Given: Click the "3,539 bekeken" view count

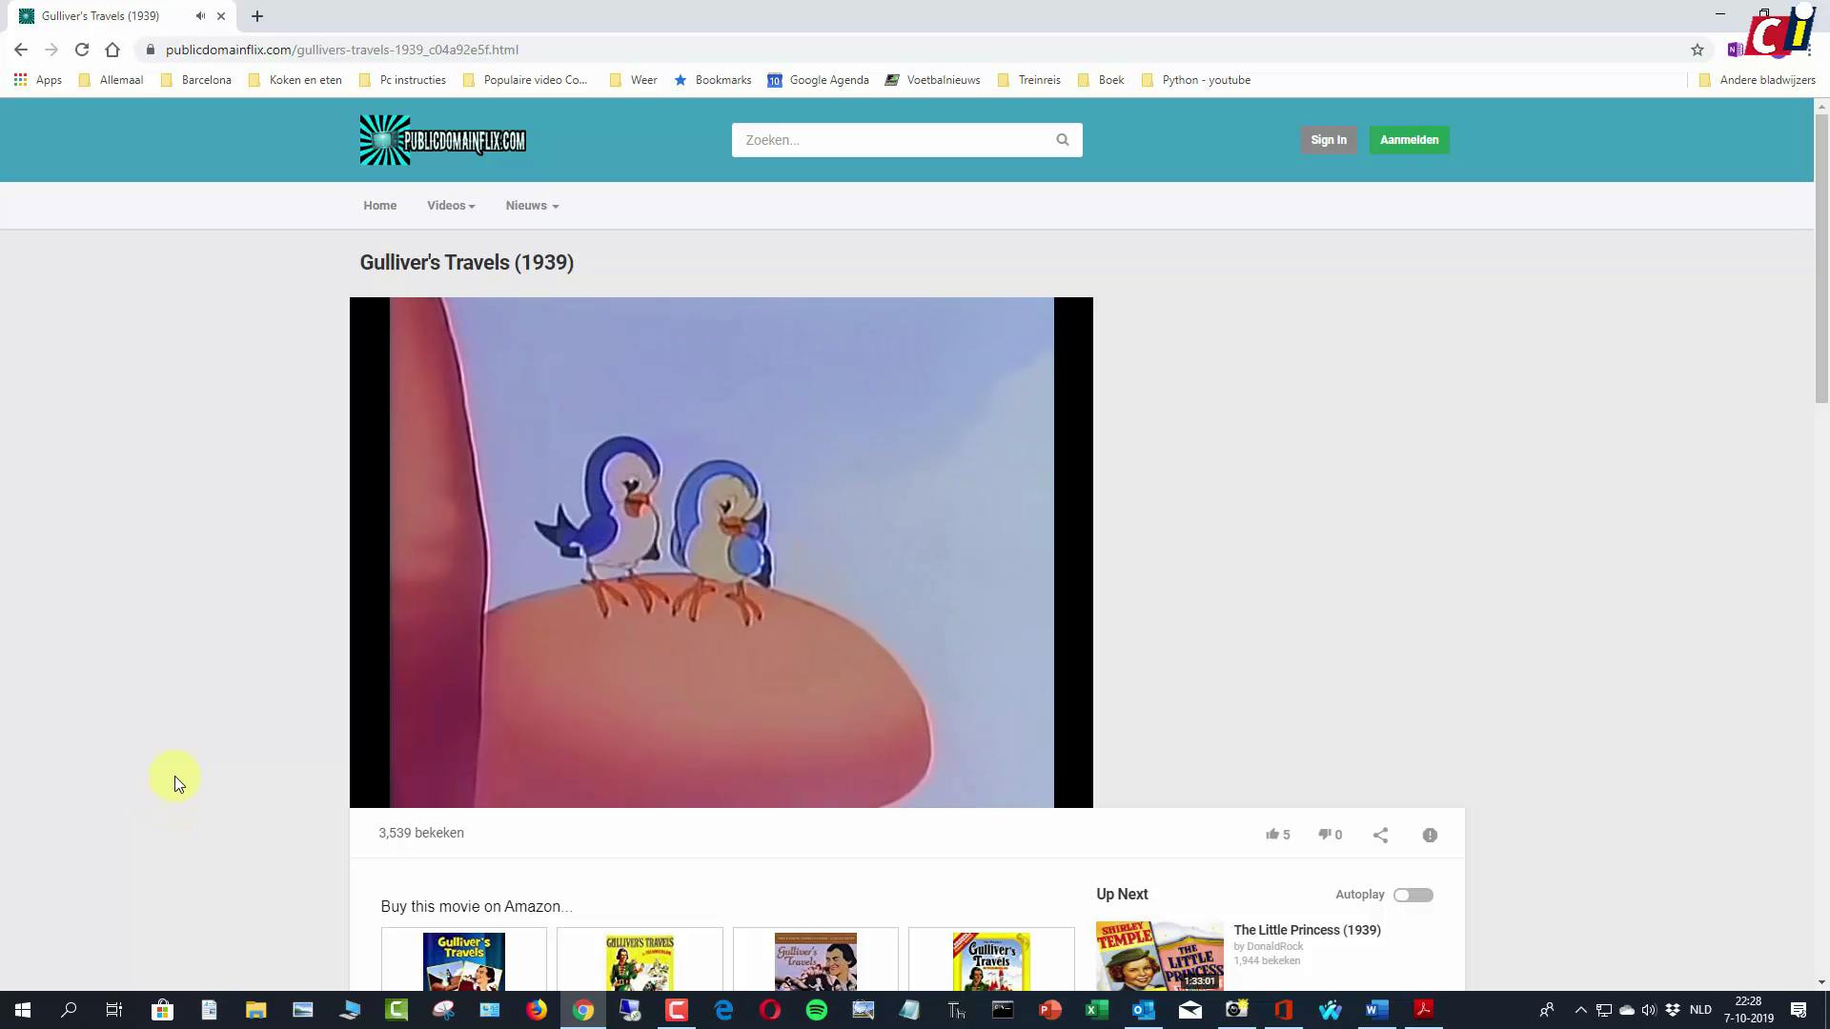Looking at the screenshot, I should pos(421,833).
